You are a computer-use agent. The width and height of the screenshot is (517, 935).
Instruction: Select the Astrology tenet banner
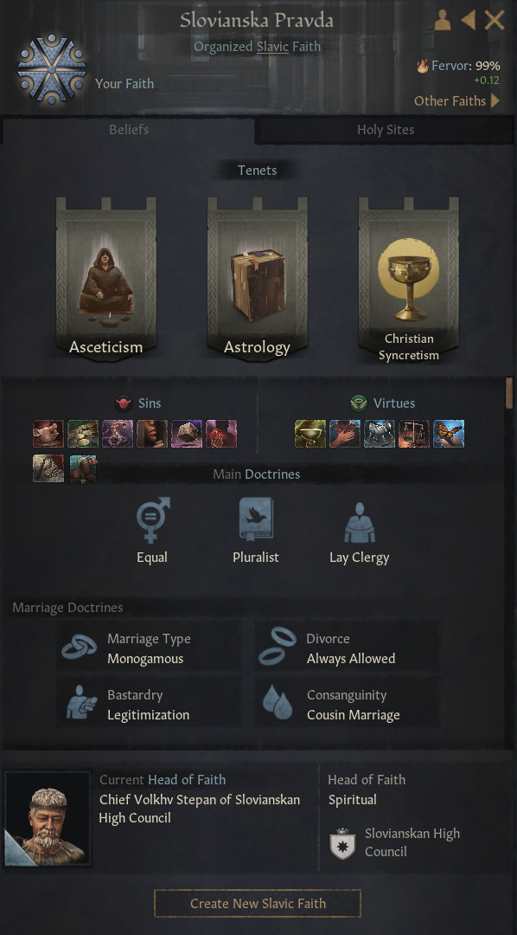(x=258, y=279)
